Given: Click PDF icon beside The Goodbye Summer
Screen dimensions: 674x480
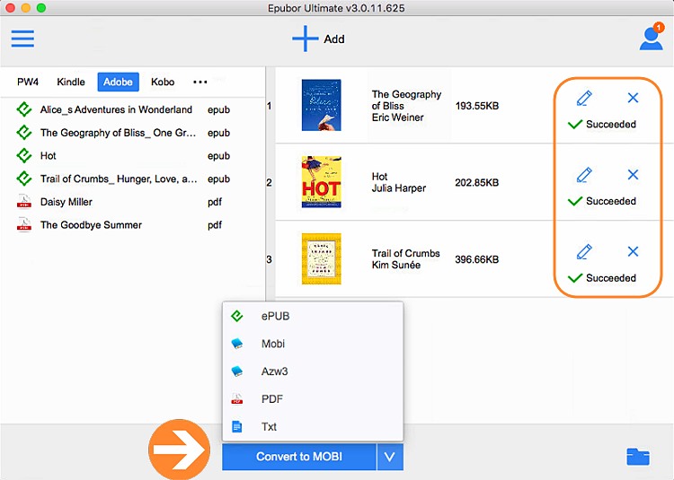Looking at the screenshot, I should (x=24, y=224).
